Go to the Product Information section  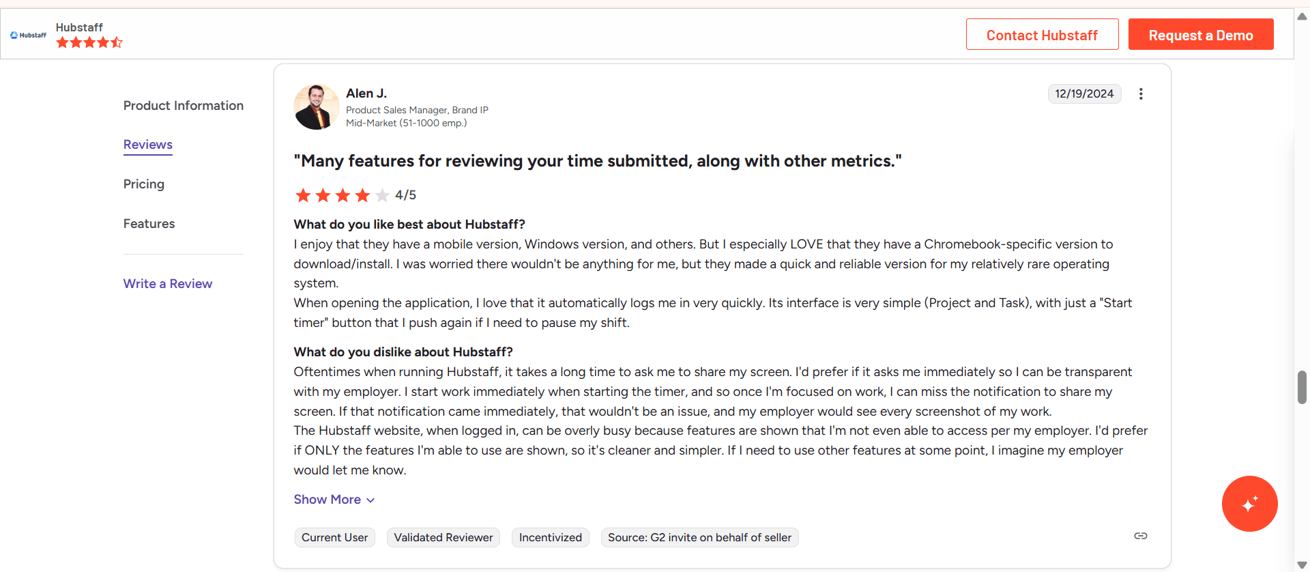tap(184, 106)
